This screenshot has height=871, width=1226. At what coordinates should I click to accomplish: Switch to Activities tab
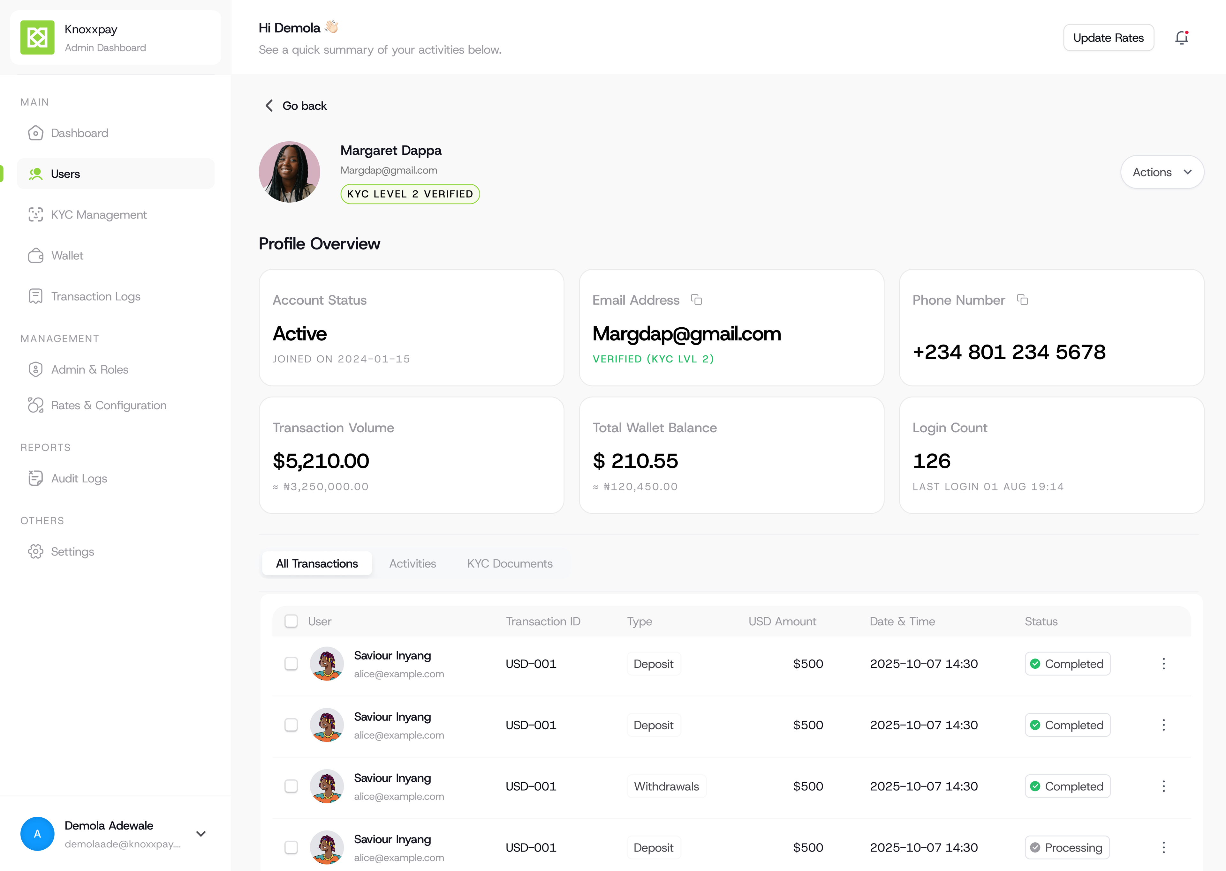[x=412, y=564]
